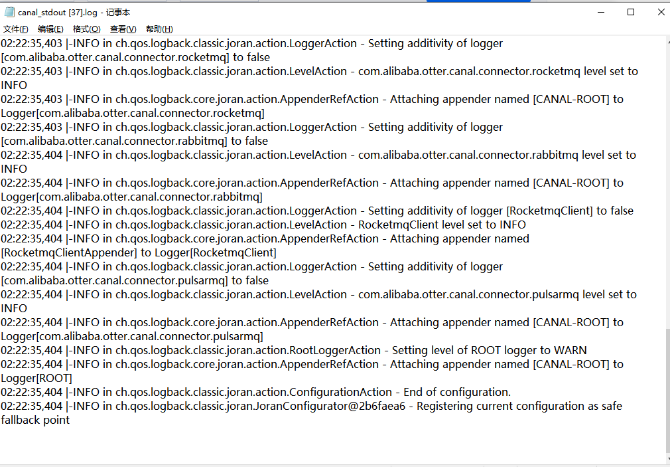Close the canal_stdout log window
The image size is (670, 467).
[661, 12]
